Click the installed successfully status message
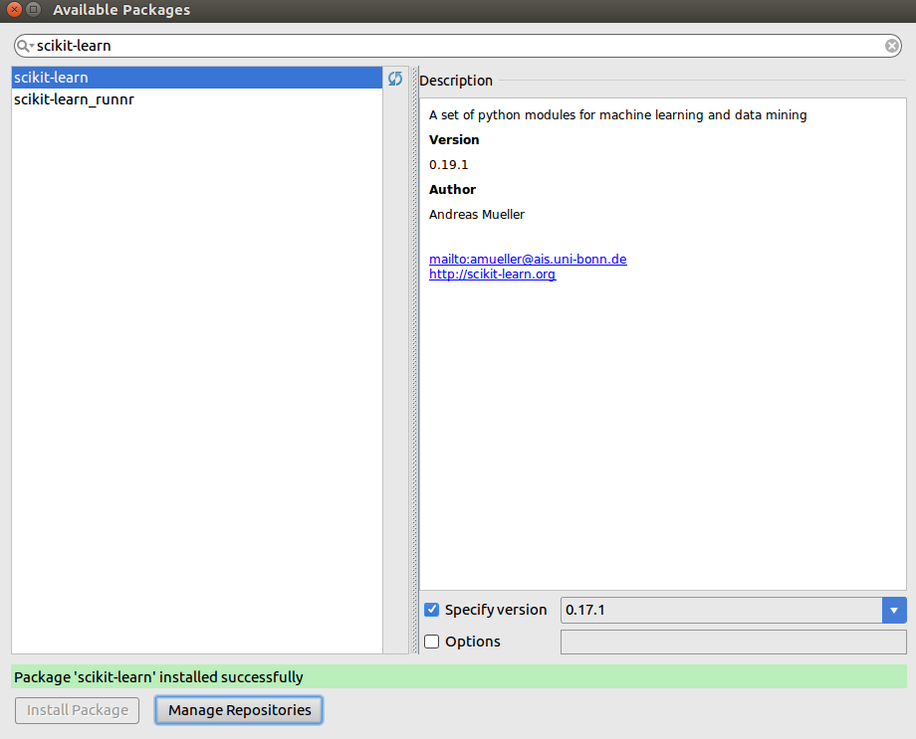Image resolution: width=916 pixels, height=739 pixels. pyautogui.click(x=459, y=677)
